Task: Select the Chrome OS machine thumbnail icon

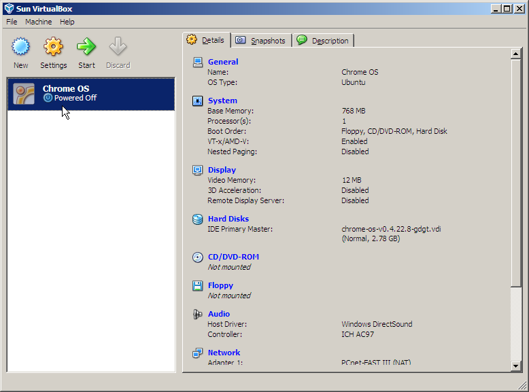Action: [24, 94]
